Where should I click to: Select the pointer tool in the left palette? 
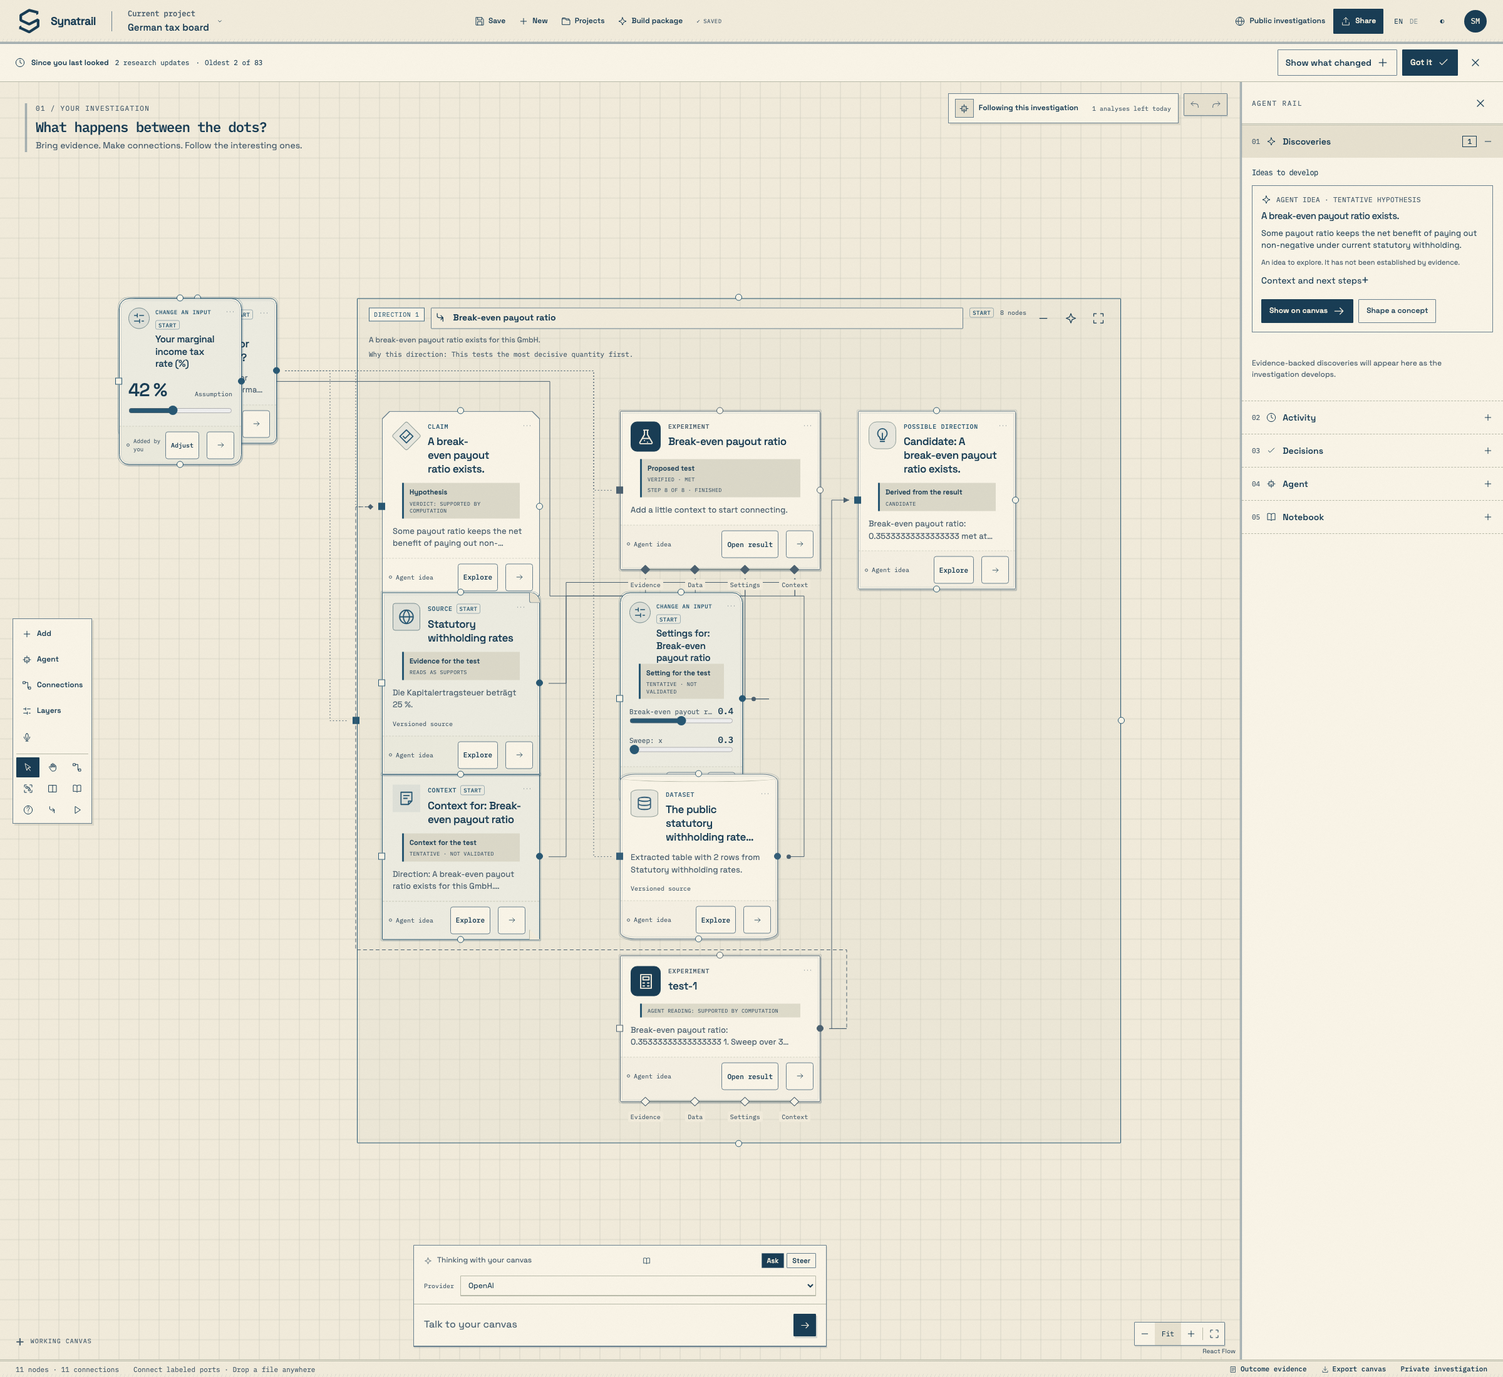tap(28, 767)
